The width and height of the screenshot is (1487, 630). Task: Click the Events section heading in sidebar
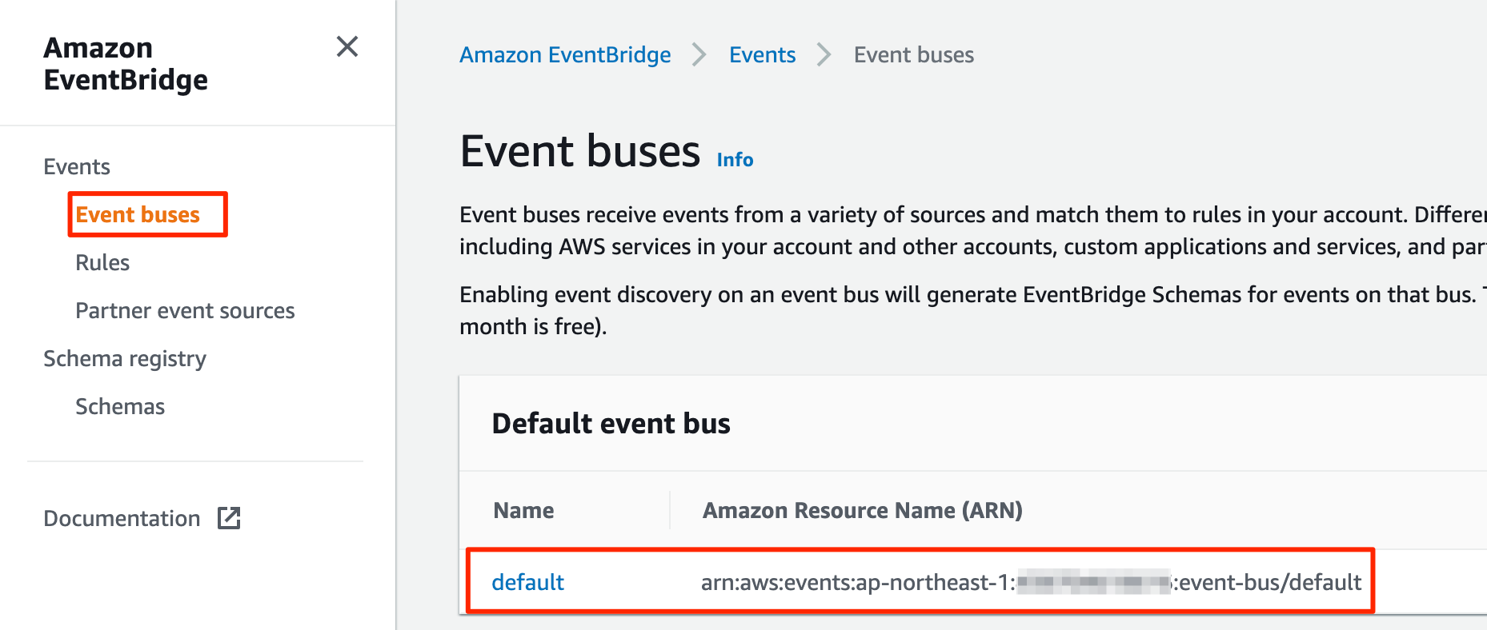pos(77,166)
